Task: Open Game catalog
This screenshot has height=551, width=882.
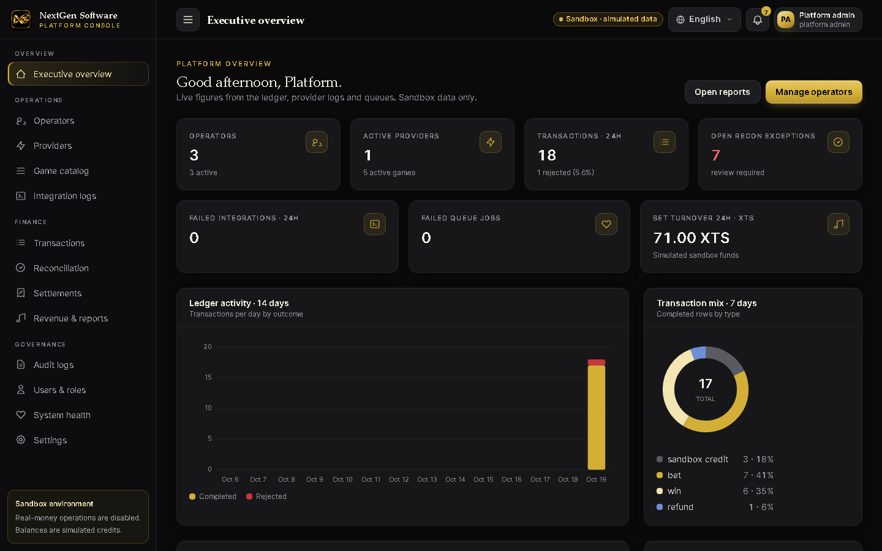Action: click(78, 171)
